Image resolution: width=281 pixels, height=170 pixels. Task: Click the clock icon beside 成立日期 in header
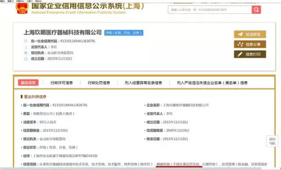tap(26, 59)
